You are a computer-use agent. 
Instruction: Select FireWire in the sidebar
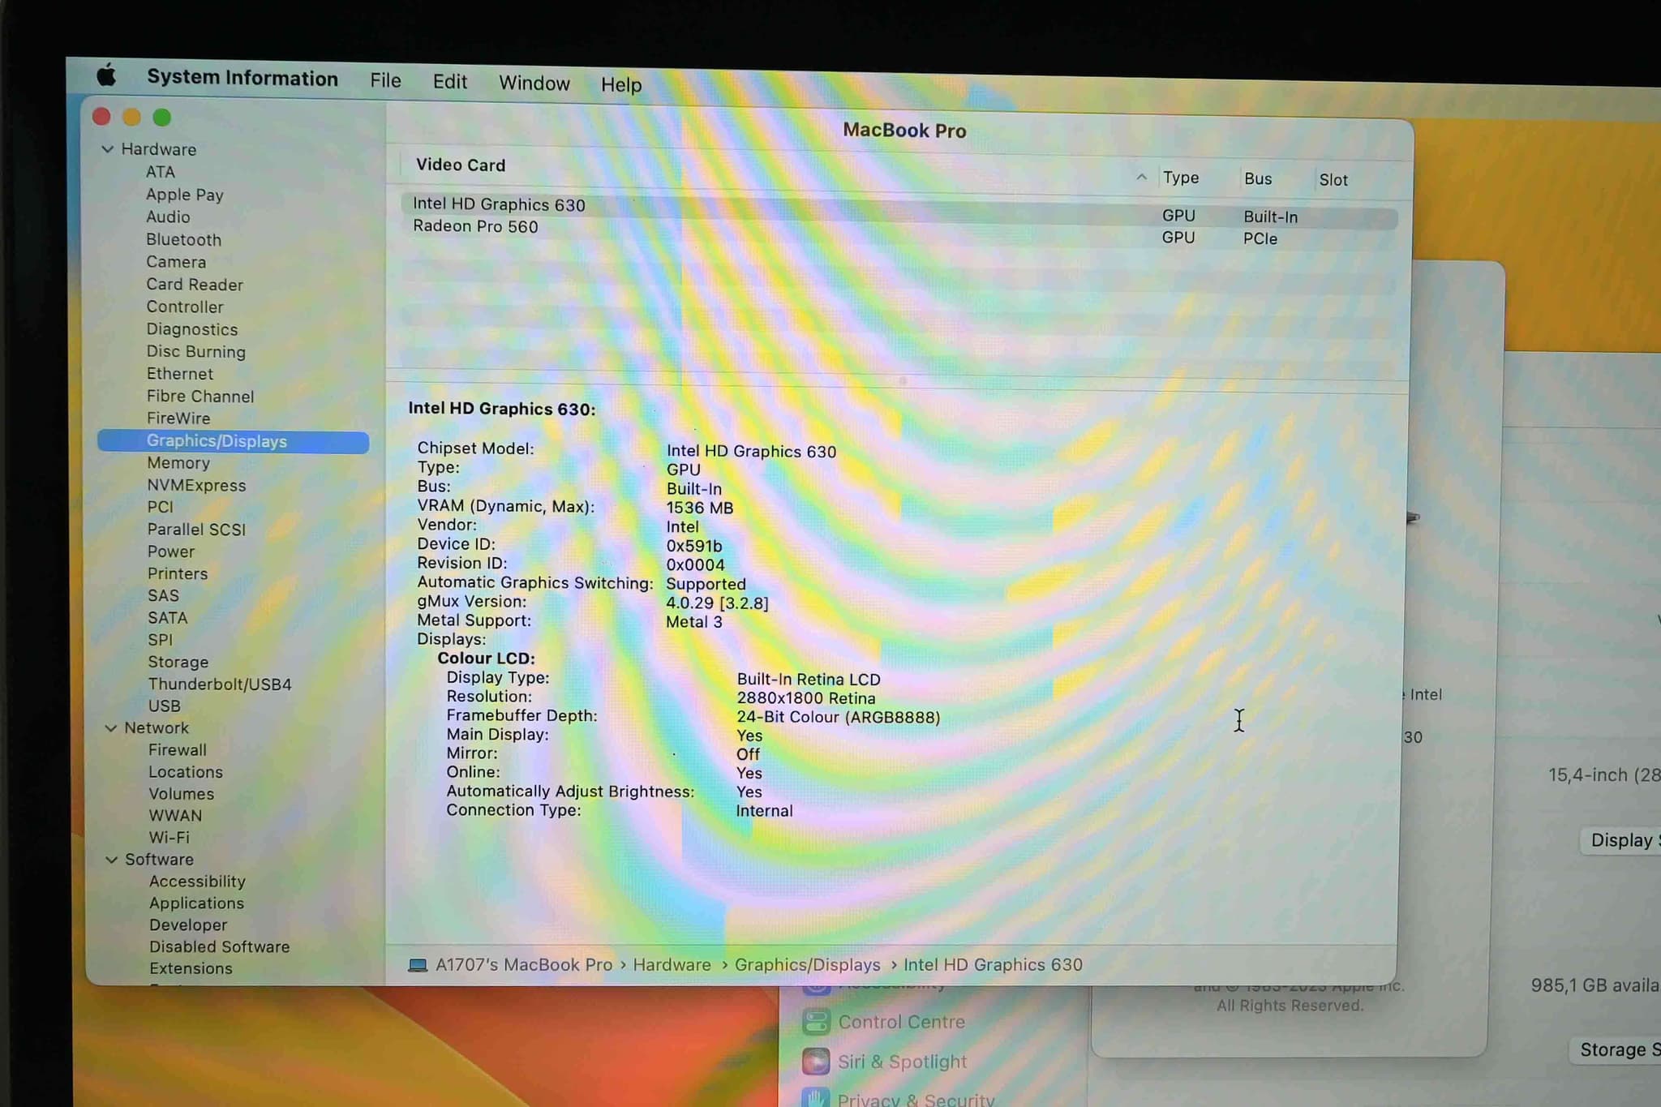178,418
